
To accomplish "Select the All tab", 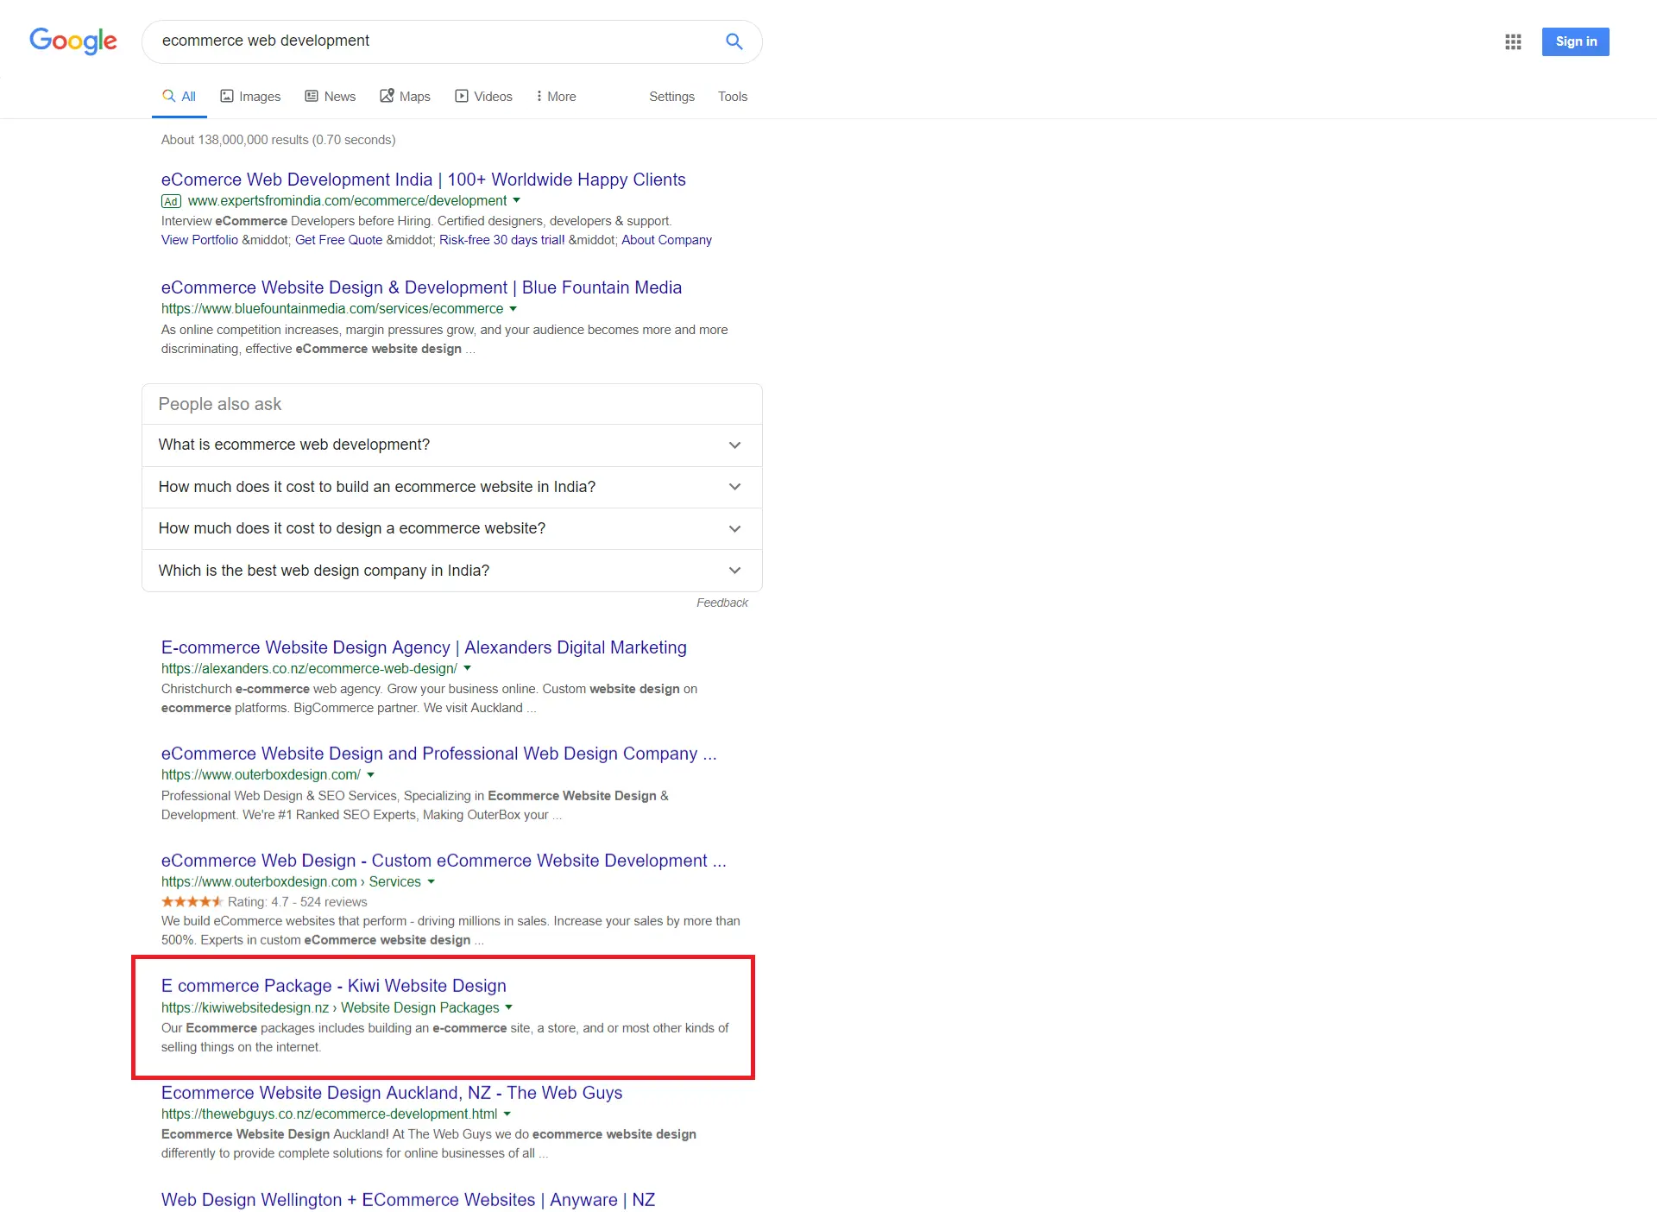I will [180, 97].
